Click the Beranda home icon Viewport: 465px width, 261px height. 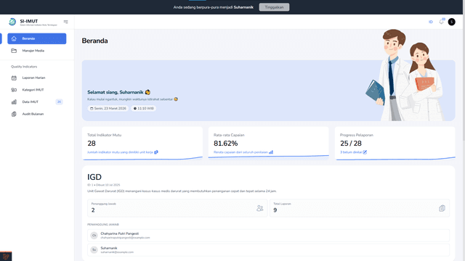[x=14, y=38]
